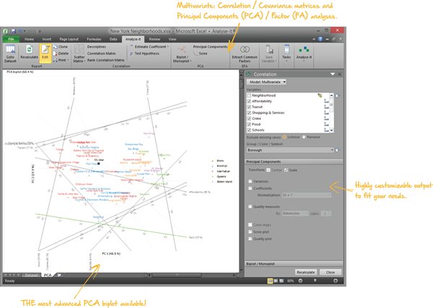The height and width of the screenshot is (308, 433).
Task: Open the Model: Multivariate dropdown
Action: pos(266,82)
